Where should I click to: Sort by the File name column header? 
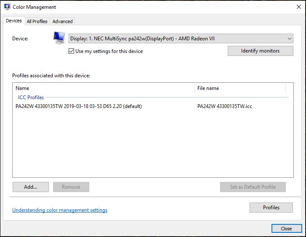240,88
